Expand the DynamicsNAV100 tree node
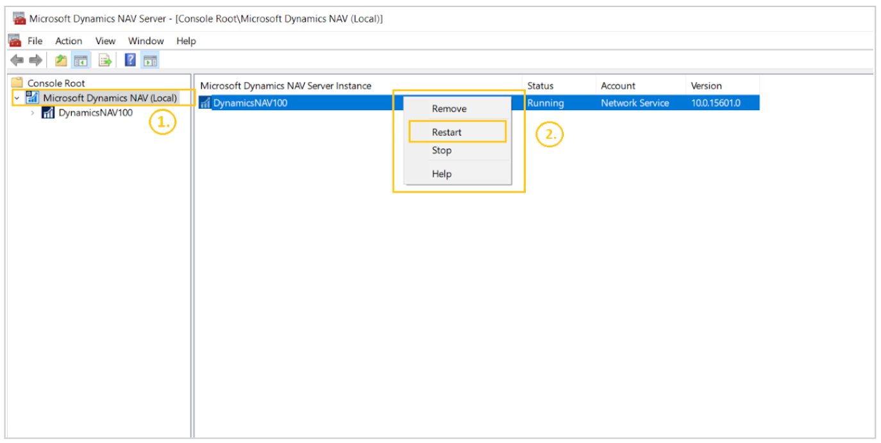The width and height of the screenshot is (881, 443). pyautogui.click(x=31, y=112)
